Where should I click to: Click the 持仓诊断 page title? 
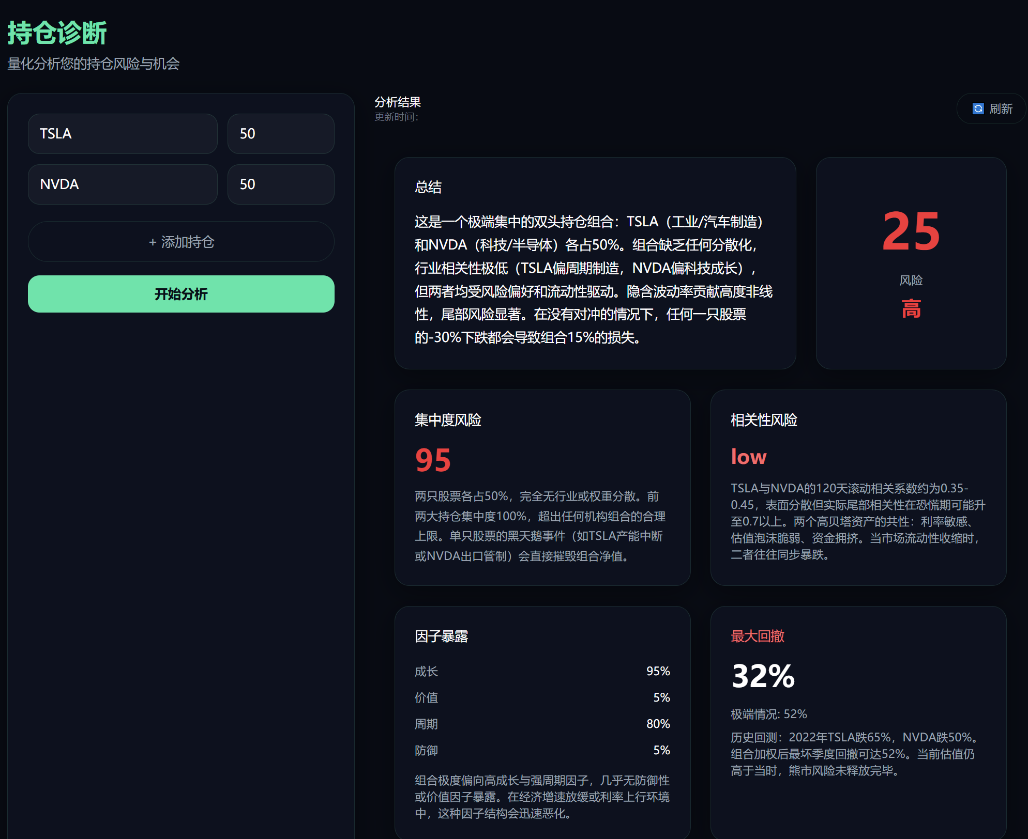click(x=57, y=33)
